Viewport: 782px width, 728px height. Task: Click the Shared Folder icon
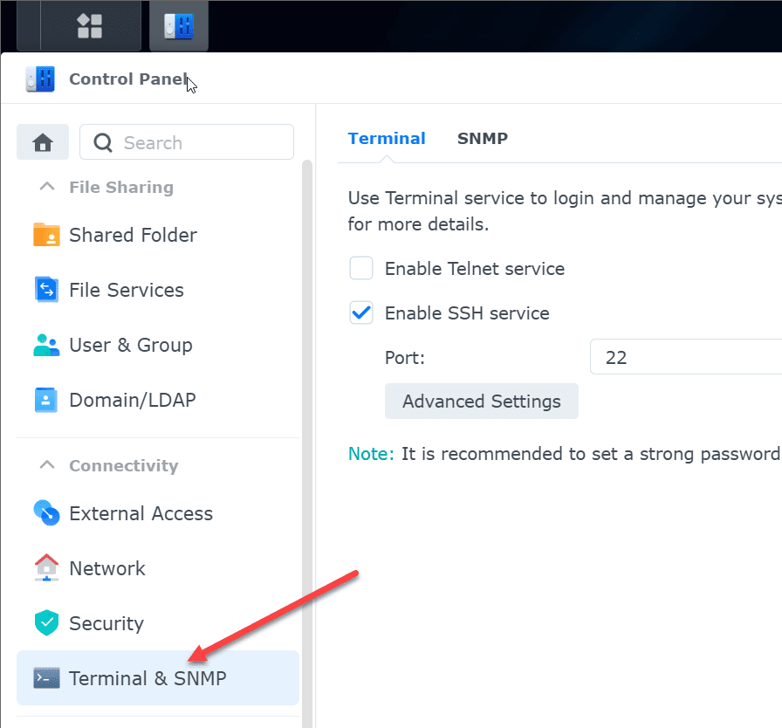click(46, 234)
